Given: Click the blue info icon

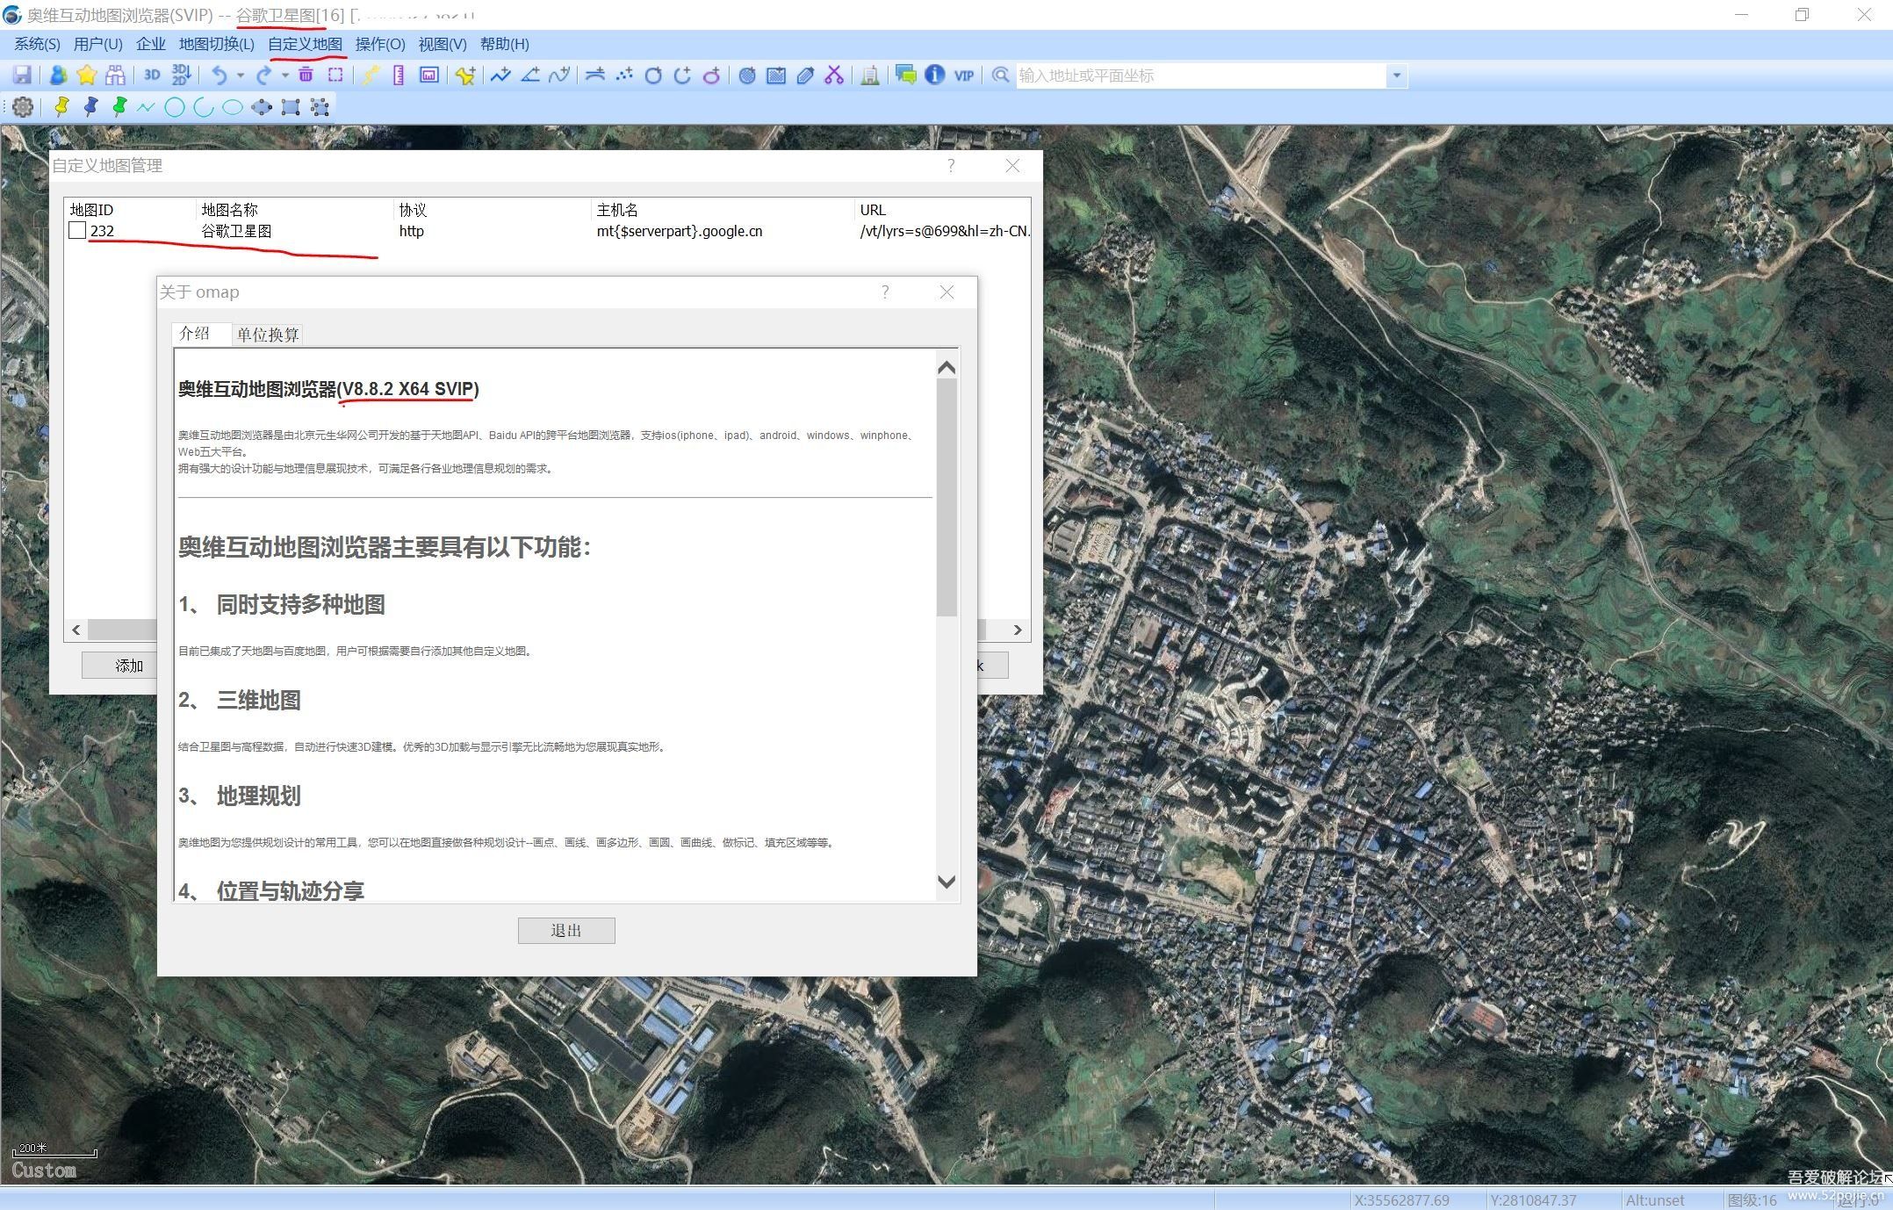Looking at the screenshot, I should coord(934,76).
